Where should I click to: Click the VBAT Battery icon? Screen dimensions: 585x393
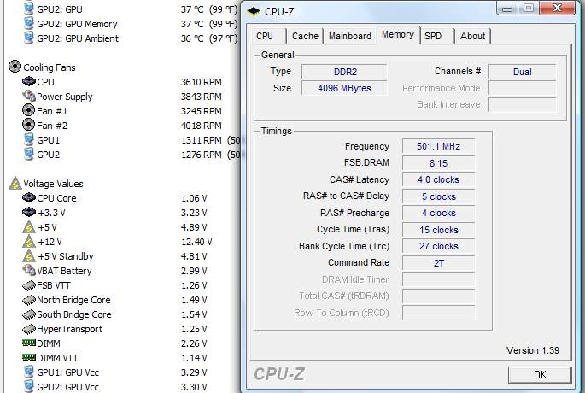(x=29, y=270)
